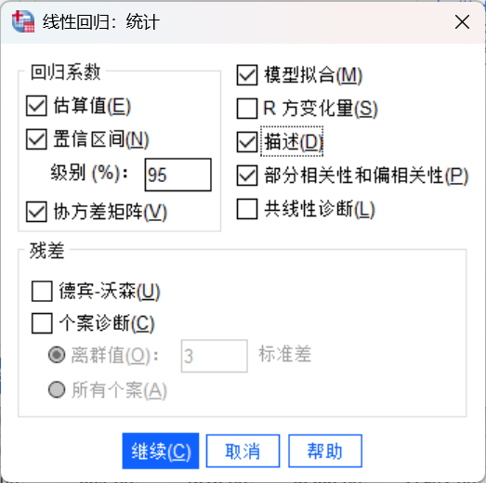Close the 线性回归: 统计 dialog
486x483 pixels.
[462, 22]
